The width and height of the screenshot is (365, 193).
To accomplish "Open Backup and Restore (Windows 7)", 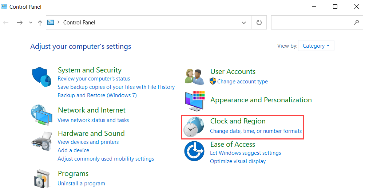I will (x=97, y=95).
